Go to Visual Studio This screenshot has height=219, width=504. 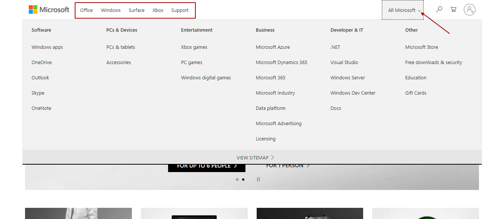[x=344, y=62]
